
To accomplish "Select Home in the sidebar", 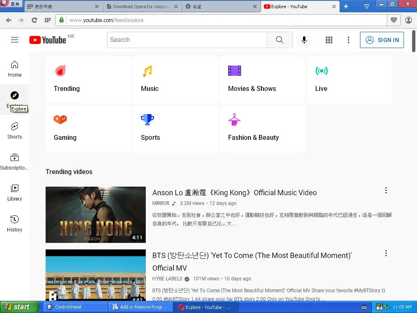I will point(15,69).
